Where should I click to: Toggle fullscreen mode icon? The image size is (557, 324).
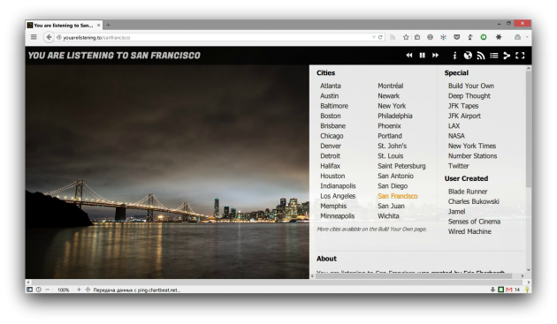[x=520, y=56]
